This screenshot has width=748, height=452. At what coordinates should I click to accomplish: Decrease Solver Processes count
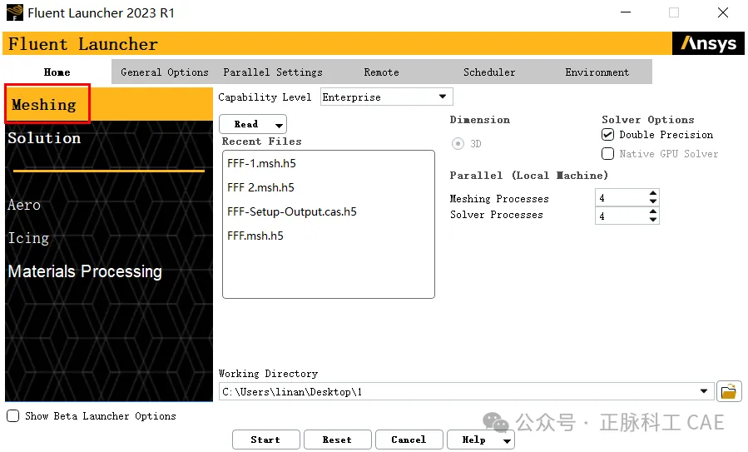pyautogui.click(x=653, y=220)
